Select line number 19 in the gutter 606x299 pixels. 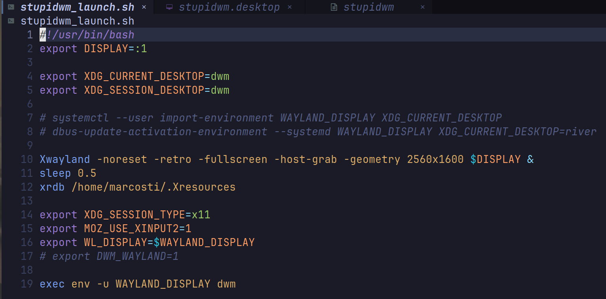(x=27, y=284)
